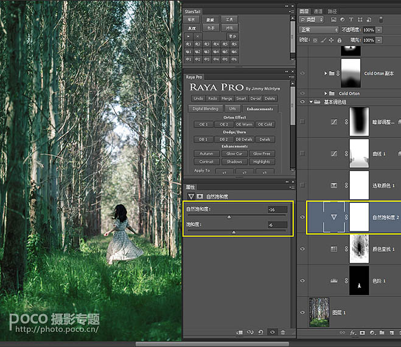Screen dimensions: 401x347
Task: Filter layers by smart object icon
Action: 369,19
